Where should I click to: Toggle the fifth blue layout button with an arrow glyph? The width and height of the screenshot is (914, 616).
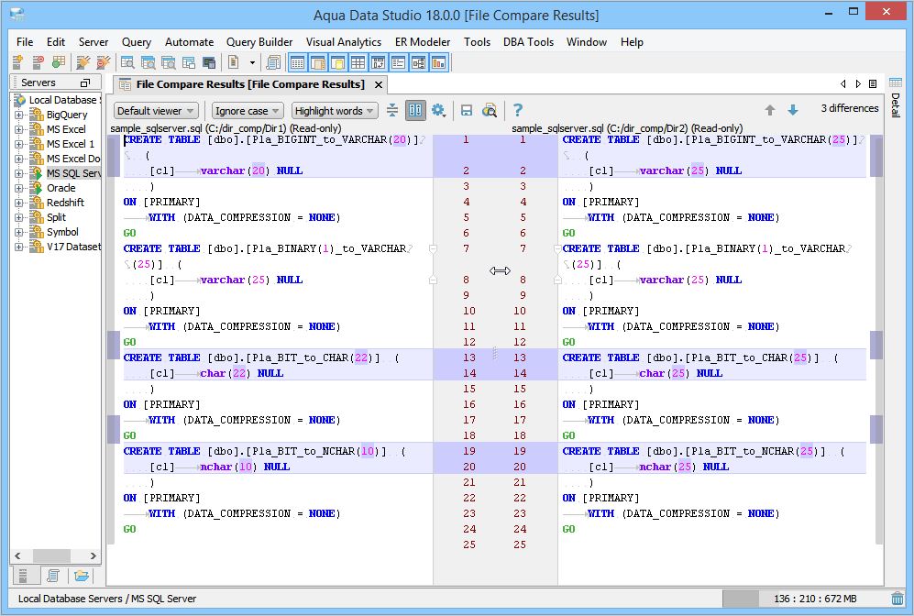point(378,62)
